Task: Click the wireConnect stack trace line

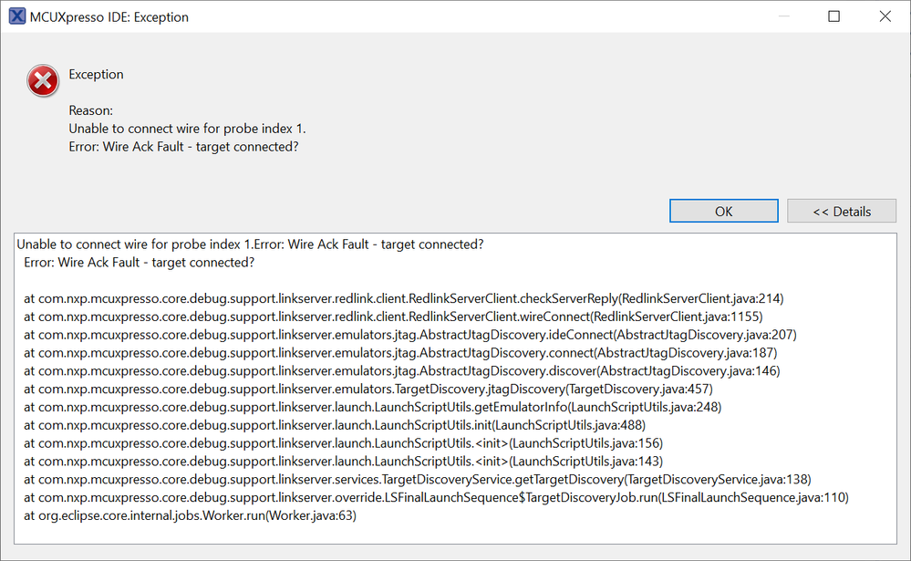Action: pyautogui.click(x=393, y=317)
